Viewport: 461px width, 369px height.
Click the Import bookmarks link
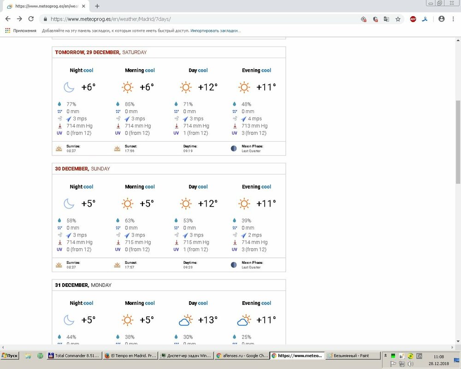[216, 30]
